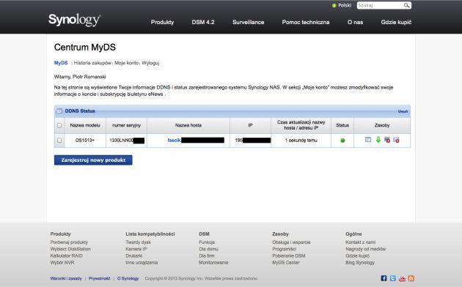Click the '1 sekundę temu' cell
Image resolution: width=462 pixels, height=287 pixels.
click(301, 141)
